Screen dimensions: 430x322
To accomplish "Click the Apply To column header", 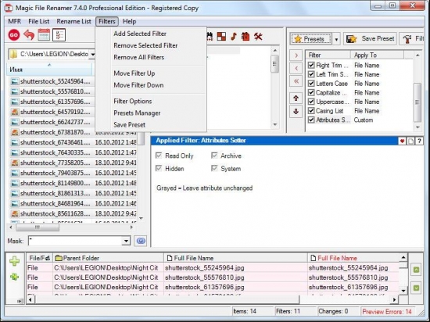I will tap(377, 55).
